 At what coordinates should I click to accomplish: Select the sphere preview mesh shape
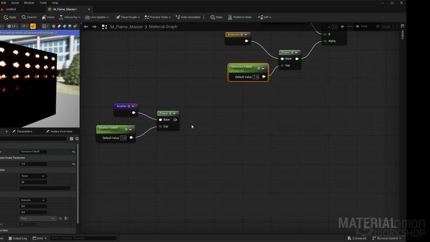(54, 26)
